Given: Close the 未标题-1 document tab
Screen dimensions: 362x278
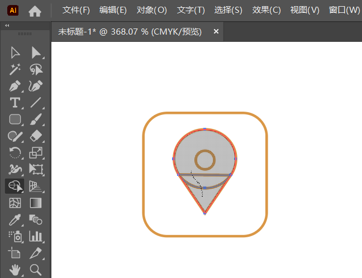Looking at the screenshot, I should coord(216,31).
